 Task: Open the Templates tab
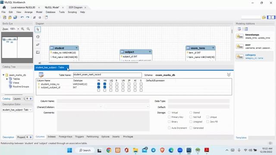(241, 138)
